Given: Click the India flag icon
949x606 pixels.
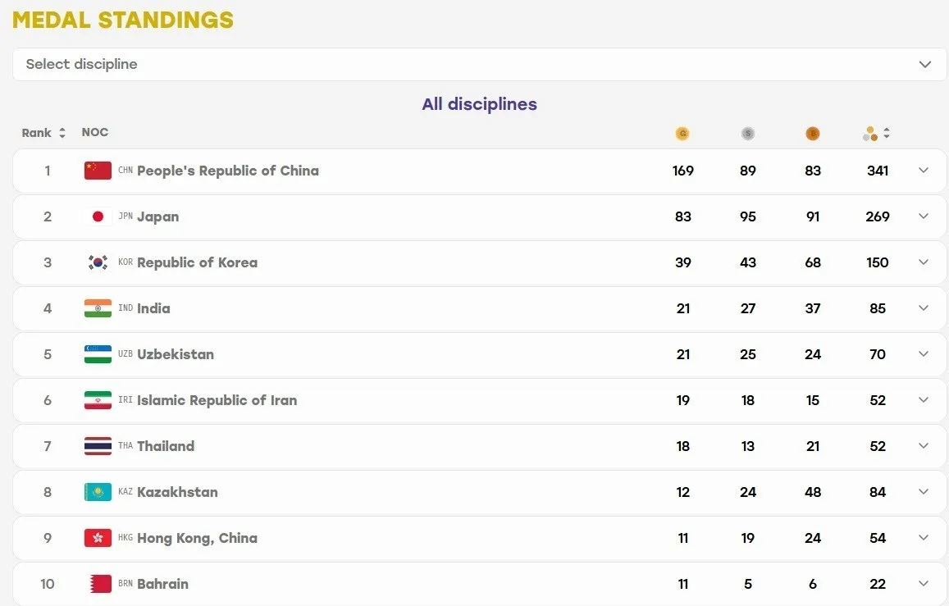Looking at the screenshot, I should tap(98, 308).
